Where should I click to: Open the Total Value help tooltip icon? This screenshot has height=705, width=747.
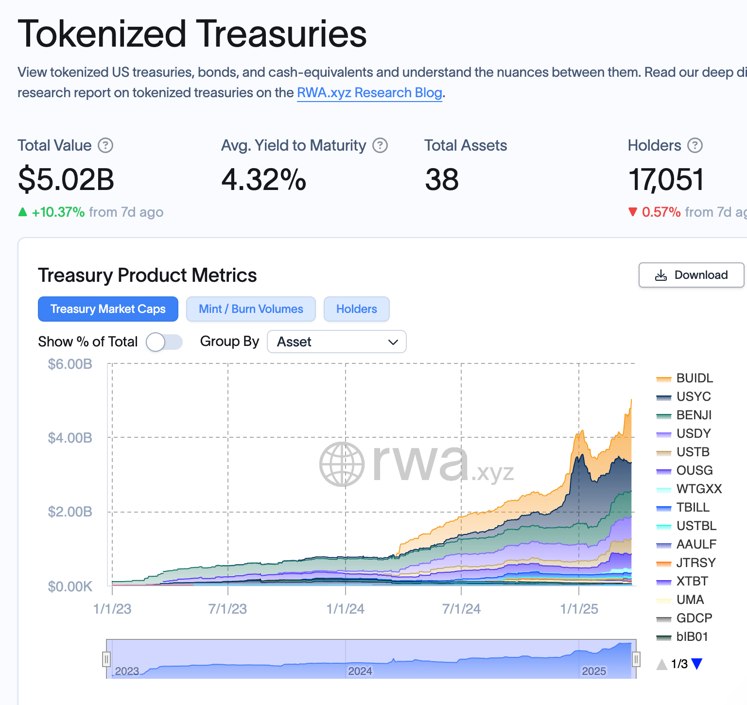pyautogui.click(x=106, y=145)
